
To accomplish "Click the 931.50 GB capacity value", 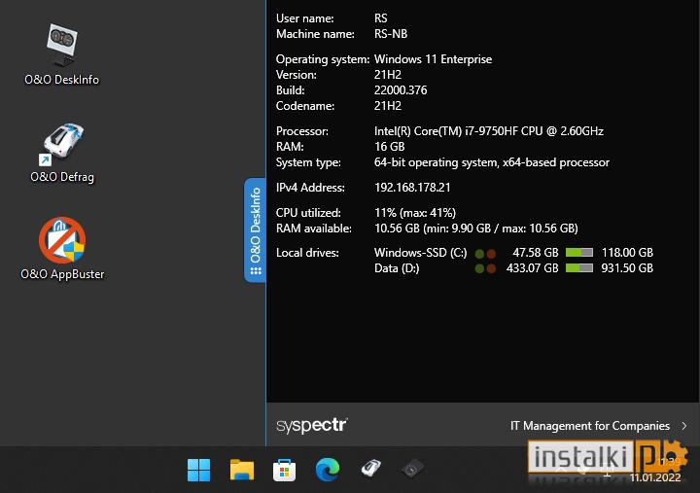I will click(x=627, y=268).
